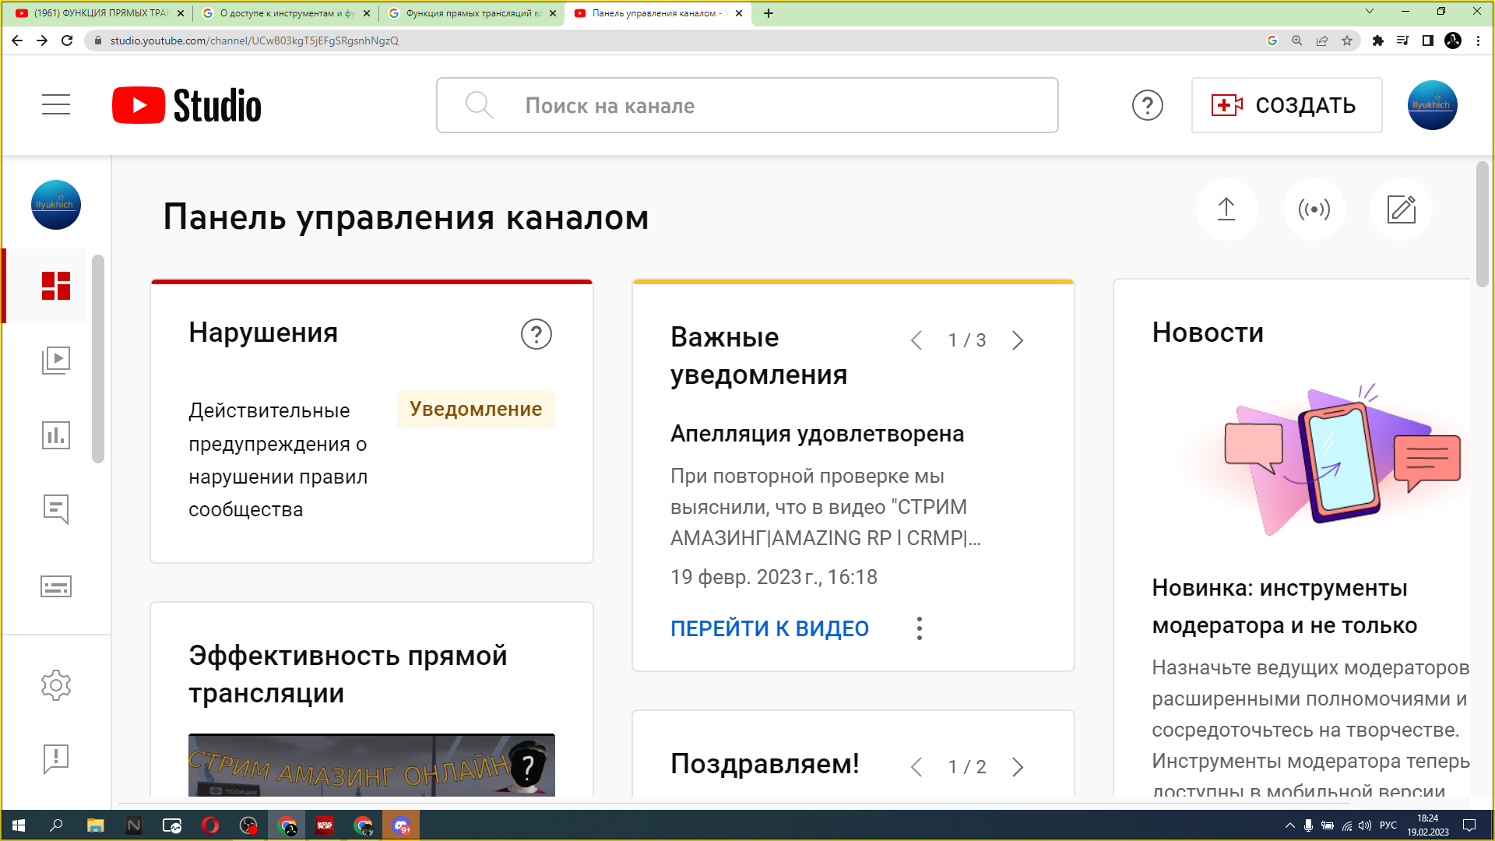Screen dimensions: 1495x841
Task: Open Subtitles icon in sidebar
Action: [56, 586]
